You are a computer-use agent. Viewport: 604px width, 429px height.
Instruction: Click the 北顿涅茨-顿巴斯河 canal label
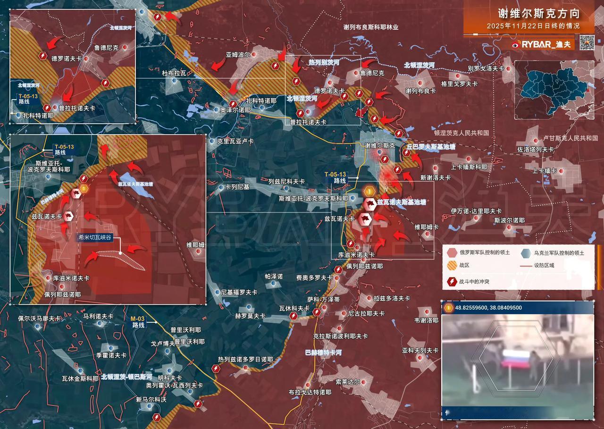click(126, 377)
